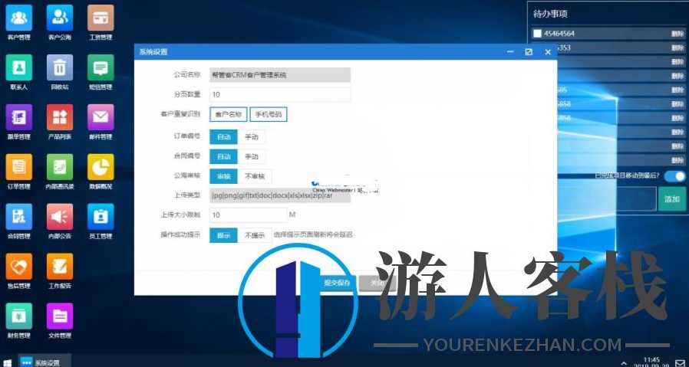The height and width of the screenshot is (367, 689).
Task: Open the 内部通讯录 directory icon
Action: pyautogui.click(x=60, y=167)
